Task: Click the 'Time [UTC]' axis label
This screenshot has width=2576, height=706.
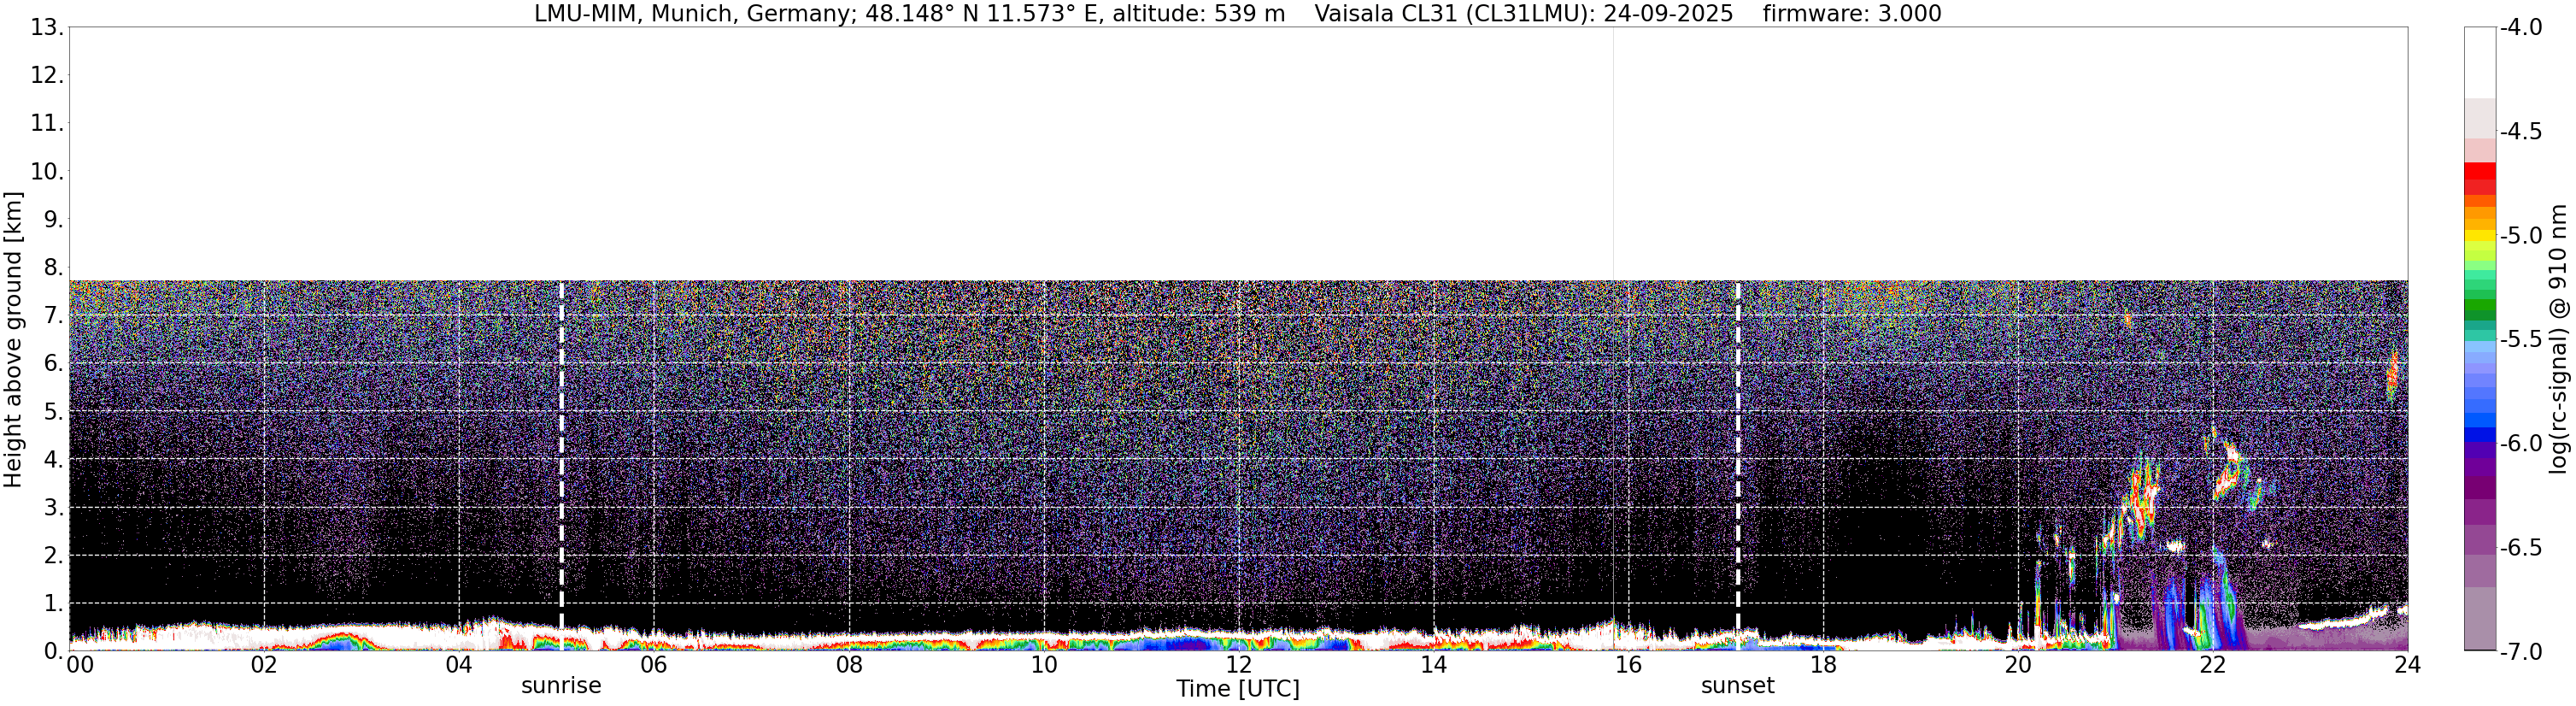Action: 1238,689
